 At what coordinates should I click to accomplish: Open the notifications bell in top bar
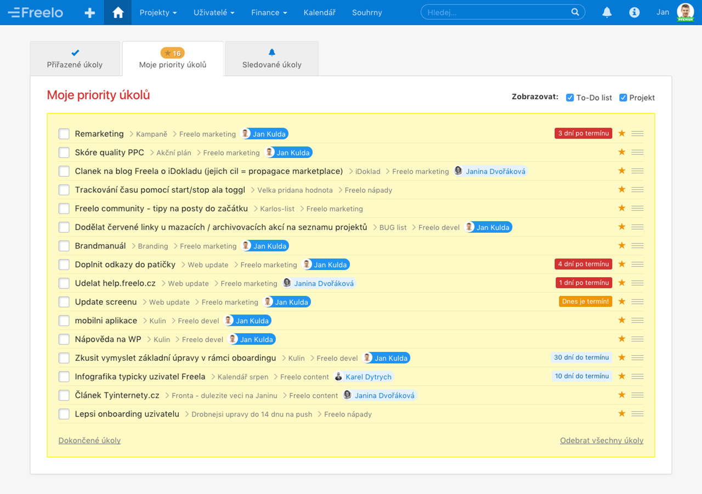click(607, 12)
